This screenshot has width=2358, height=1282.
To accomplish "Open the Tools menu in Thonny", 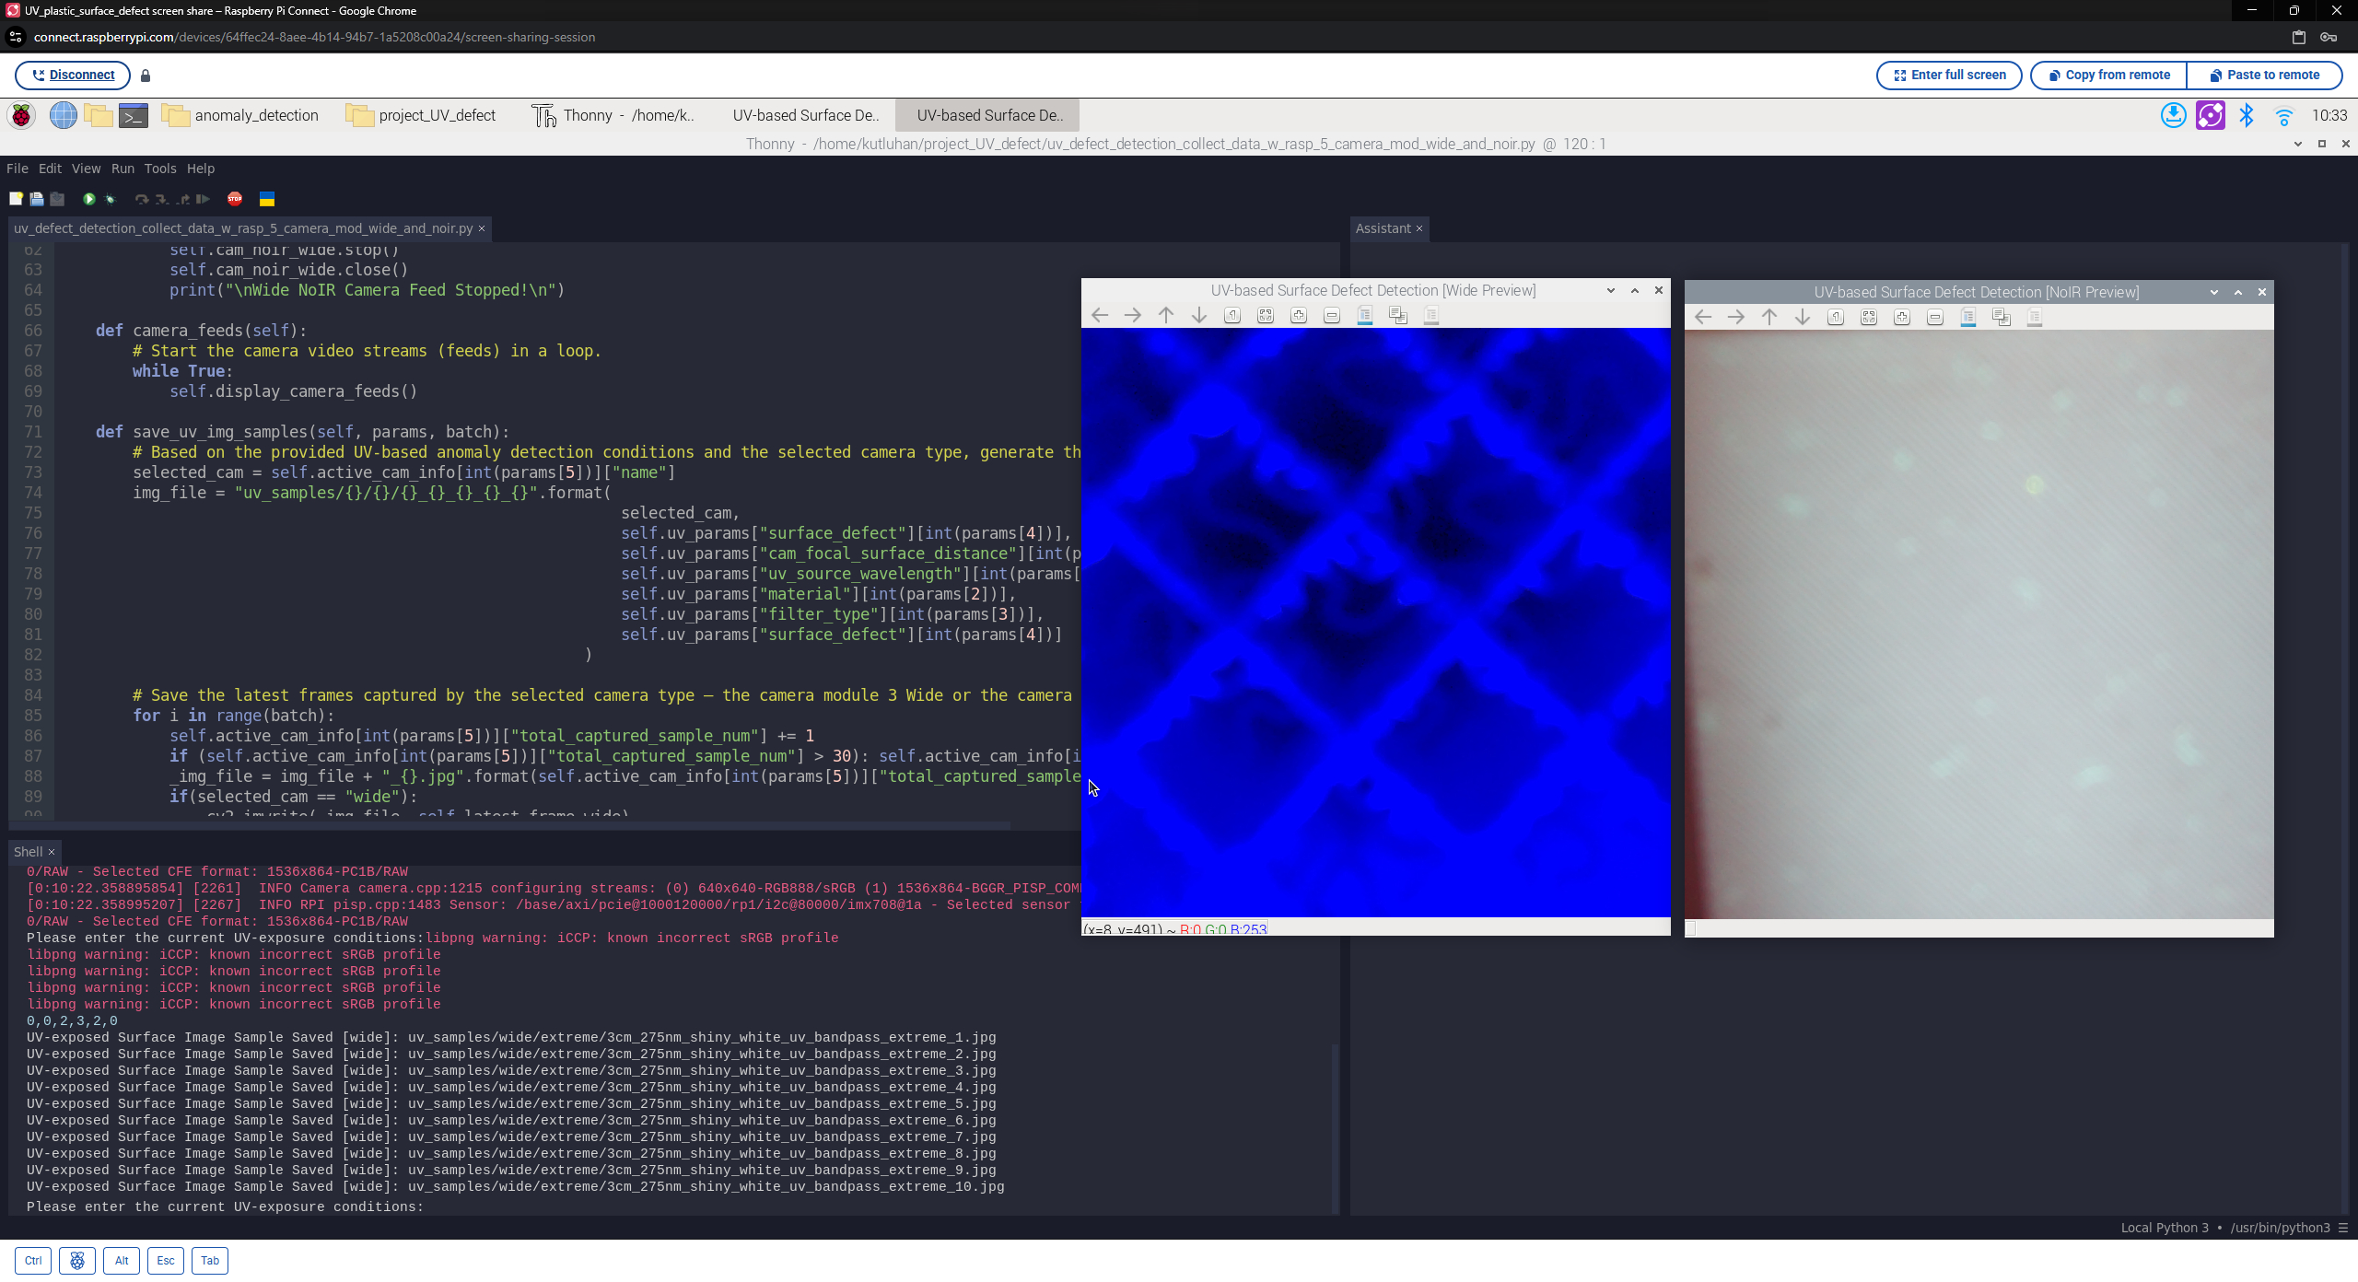I will (160, 169).
